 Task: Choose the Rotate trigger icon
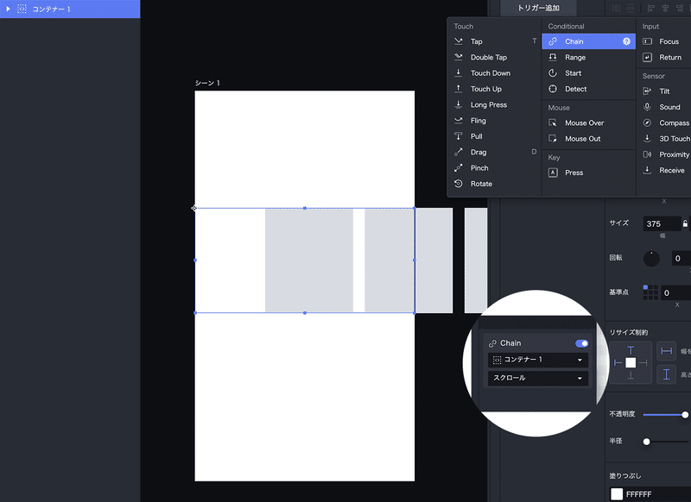click(x=459, y=184)
